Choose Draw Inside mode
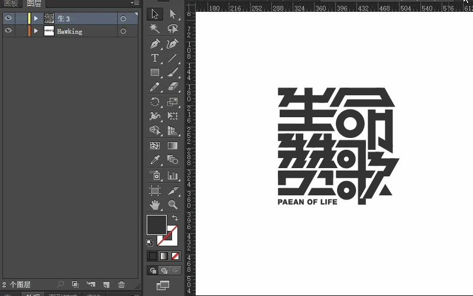The image size is (473, 296). (x=176, y=271)
